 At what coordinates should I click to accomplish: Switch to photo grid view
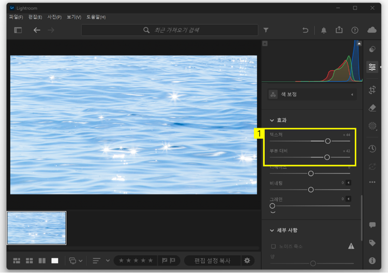point(17,261)
